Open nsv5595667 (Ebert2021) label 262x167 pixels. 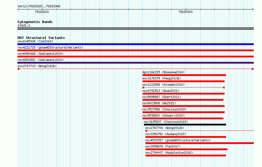[162, 97]
